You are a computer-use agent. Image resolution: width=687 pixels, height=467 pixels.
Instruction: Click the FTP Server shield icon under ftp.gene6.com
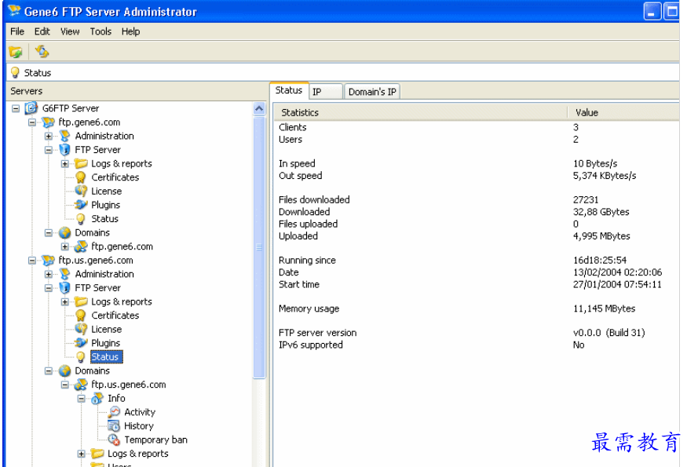[65, 150]
